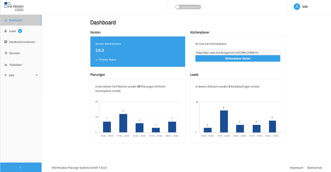Toggle the Employee View switch
Image resolution: width=331 pixels, height=172 pixels.
click(x=179, y=7)
